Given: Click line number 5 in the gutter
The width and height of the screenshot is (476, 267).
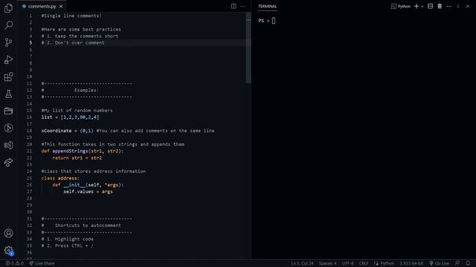Looking at the screenshot, I should [30, 43].
